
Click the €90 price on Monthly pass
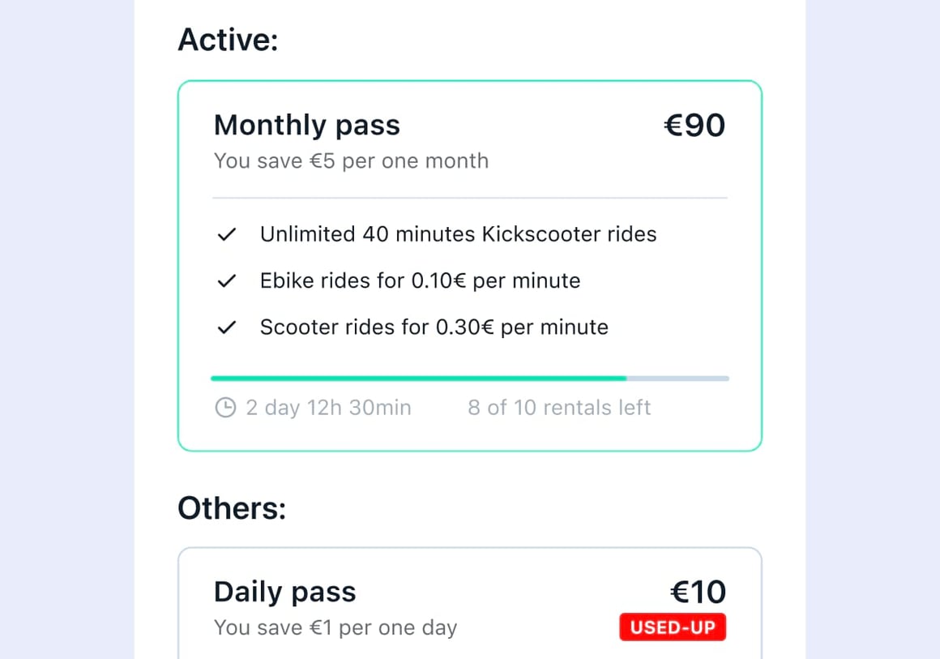(694, 125)
